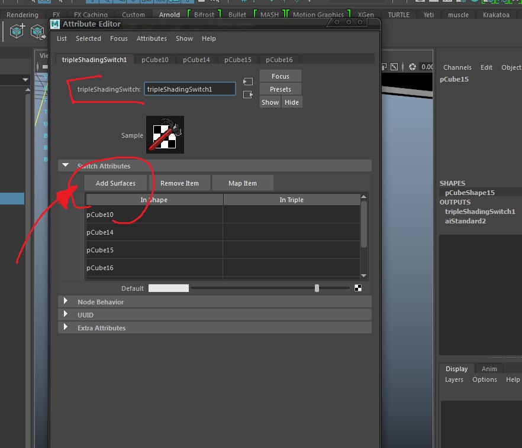The height and width of the screenshot is (448, 522).
Task: Expand the UUID section
Action: [x=66, y=314]
